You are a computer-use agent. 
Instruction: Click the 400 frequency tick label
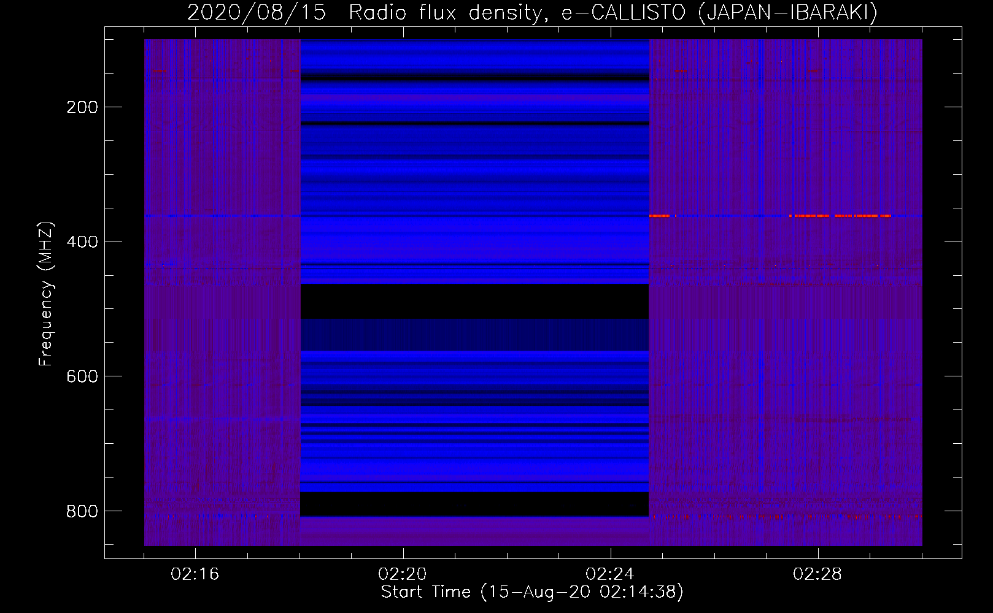(82, 242)
